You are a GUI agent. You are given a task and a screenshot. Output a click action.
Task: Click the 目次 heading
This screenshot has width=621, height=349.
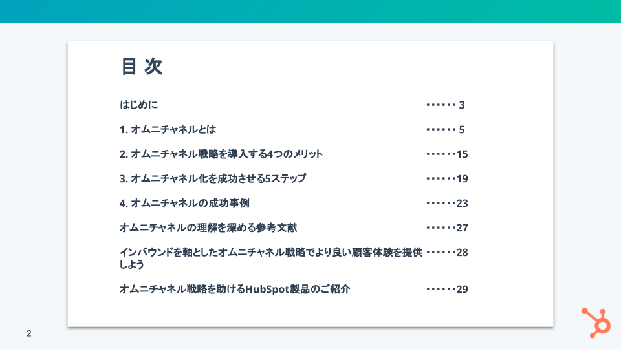[142, 67]
